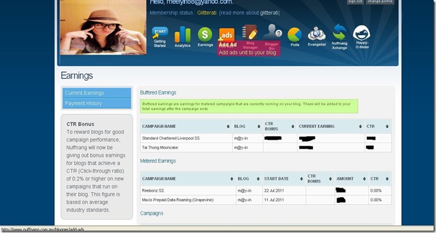This screenshot has width=436, height=233.
Task: Sort Buffered Earnings by Blog column
Action: coord(247,126)
